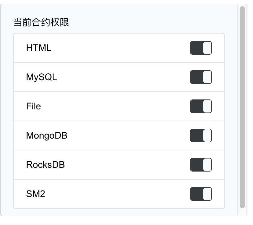Click the File label text
Image resolution: width=253 pixels, height=225 pixels.
(33, 106)
